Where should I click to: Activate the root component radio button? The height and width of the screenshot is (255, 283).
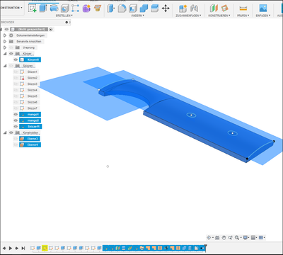click(x=51, y=29)
